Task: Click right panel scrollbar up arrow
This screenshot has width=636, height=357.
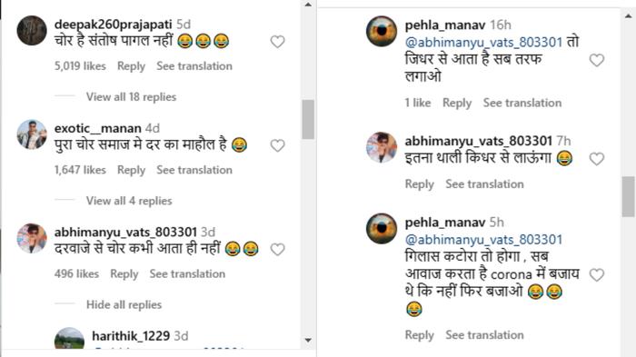Action: [629, 16]
